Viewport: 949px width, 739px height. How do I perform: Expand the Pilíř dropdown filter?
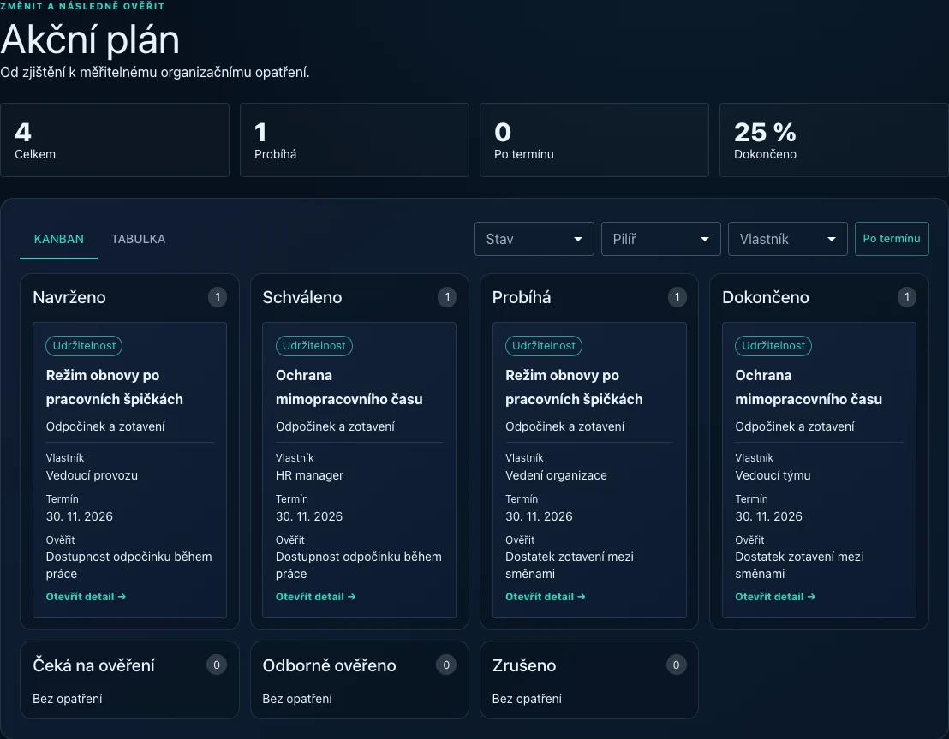click(660, 239)
